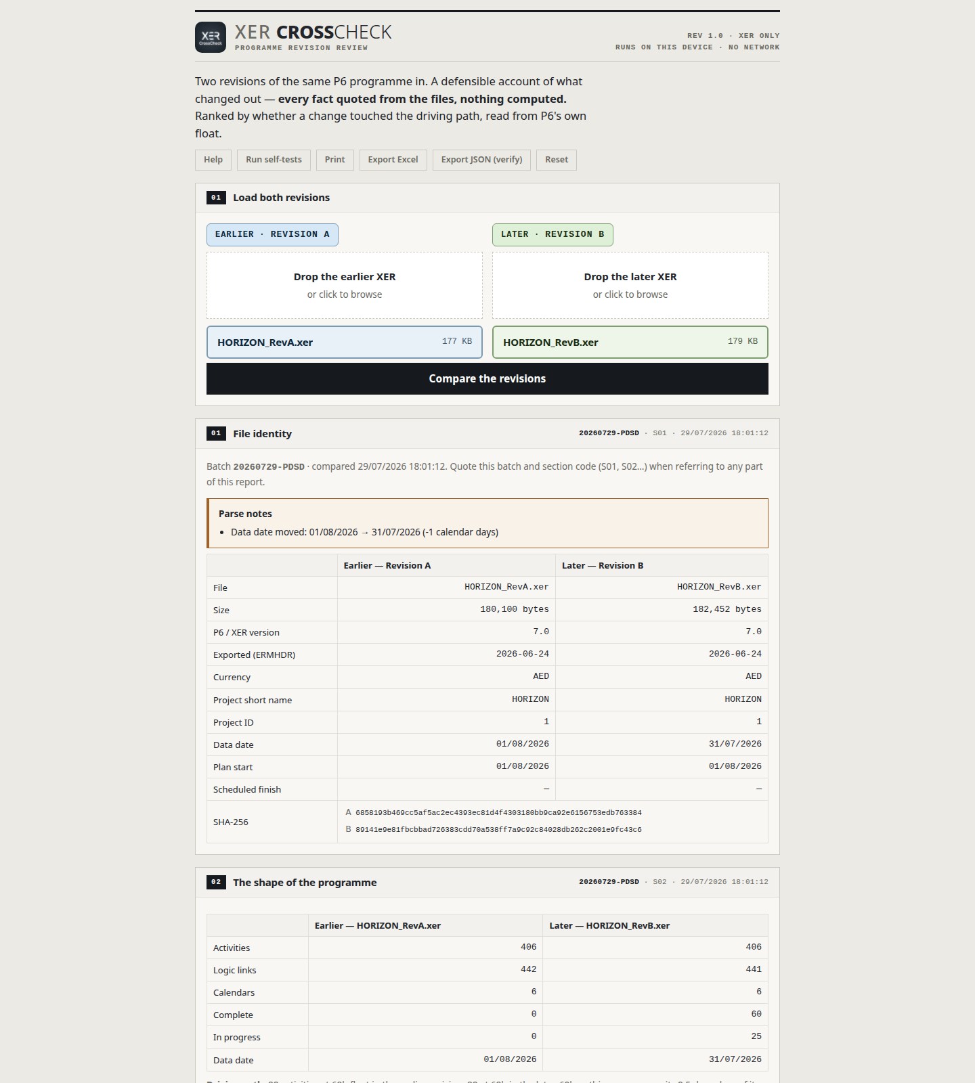The height and width of the screenshot is (1083, 975).
Task: Reset the comparison
Action: (557, 160)
